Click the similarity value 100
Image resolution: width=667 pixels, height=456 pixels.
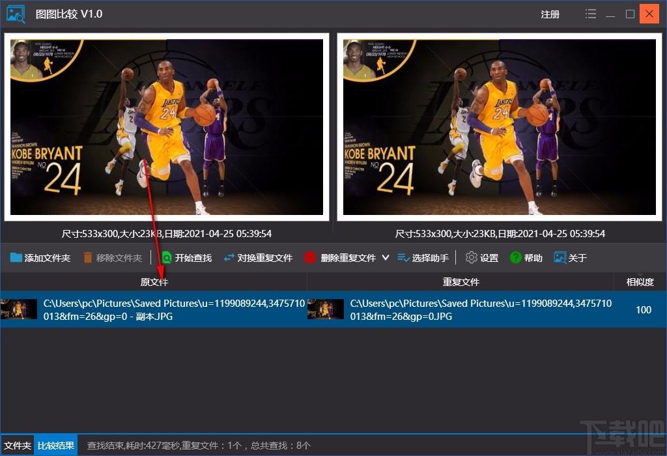tap(644, 309)
